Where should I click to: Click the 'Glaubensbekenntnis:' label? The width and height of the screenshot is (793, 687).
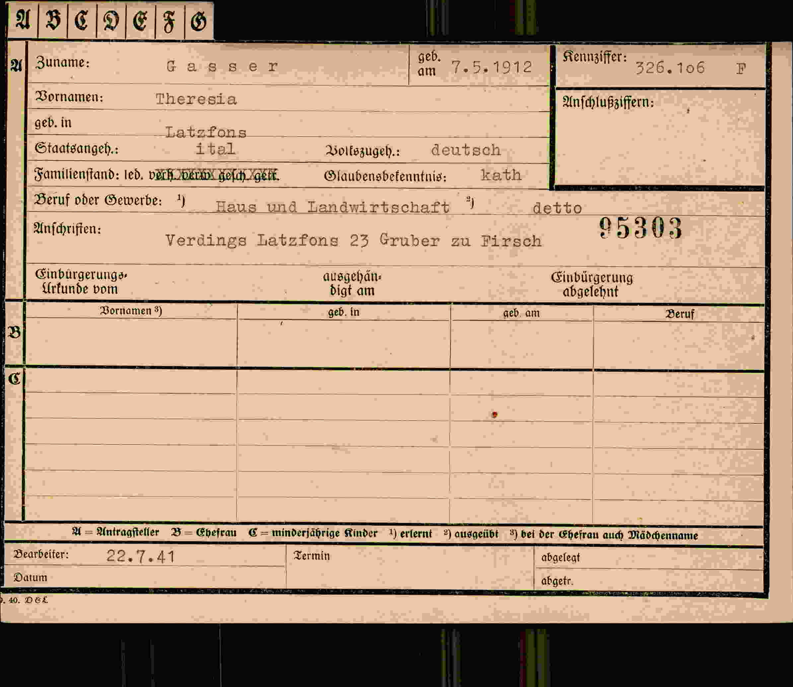coord(385,176)
